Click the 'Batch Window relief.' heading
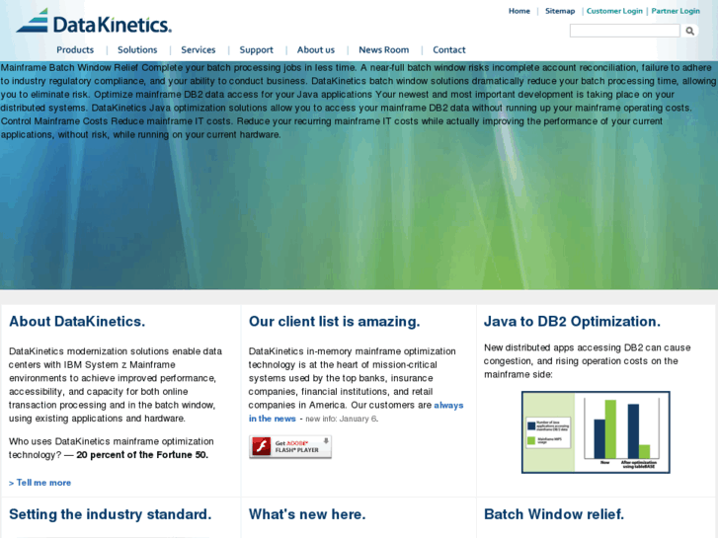The width and height of the screenshot is (718, 538). pos(554,514)
